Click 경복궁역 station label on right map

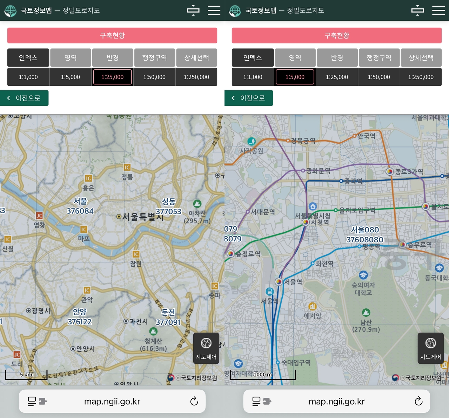303,141
